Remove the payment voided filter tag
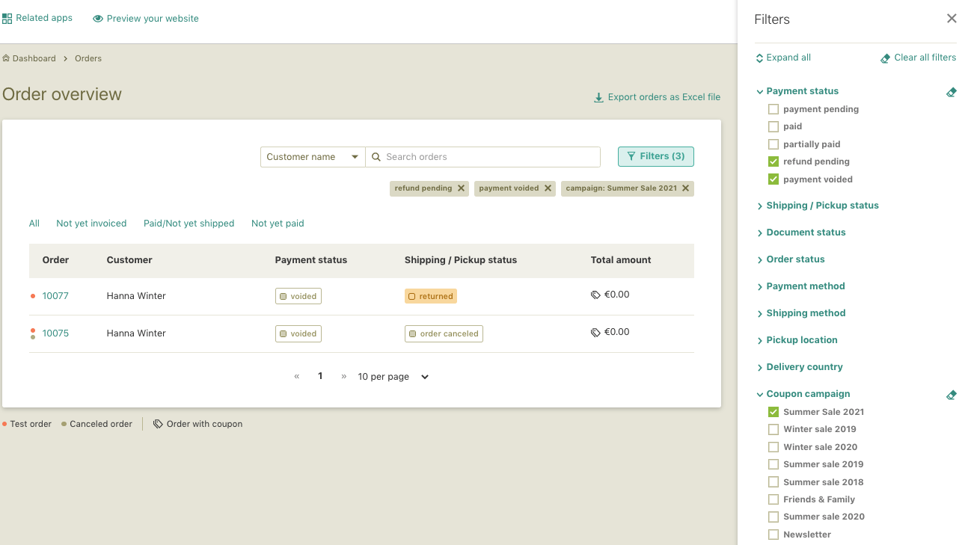The height and width of the screenshot is (545, 962). coord(548,188)
